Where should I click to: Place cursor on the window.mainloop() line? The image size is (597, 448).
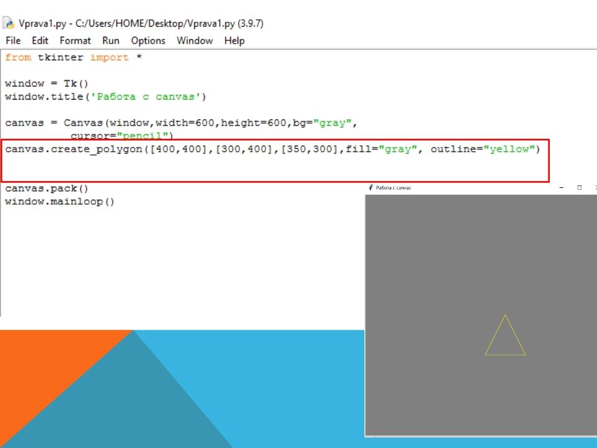60,202
